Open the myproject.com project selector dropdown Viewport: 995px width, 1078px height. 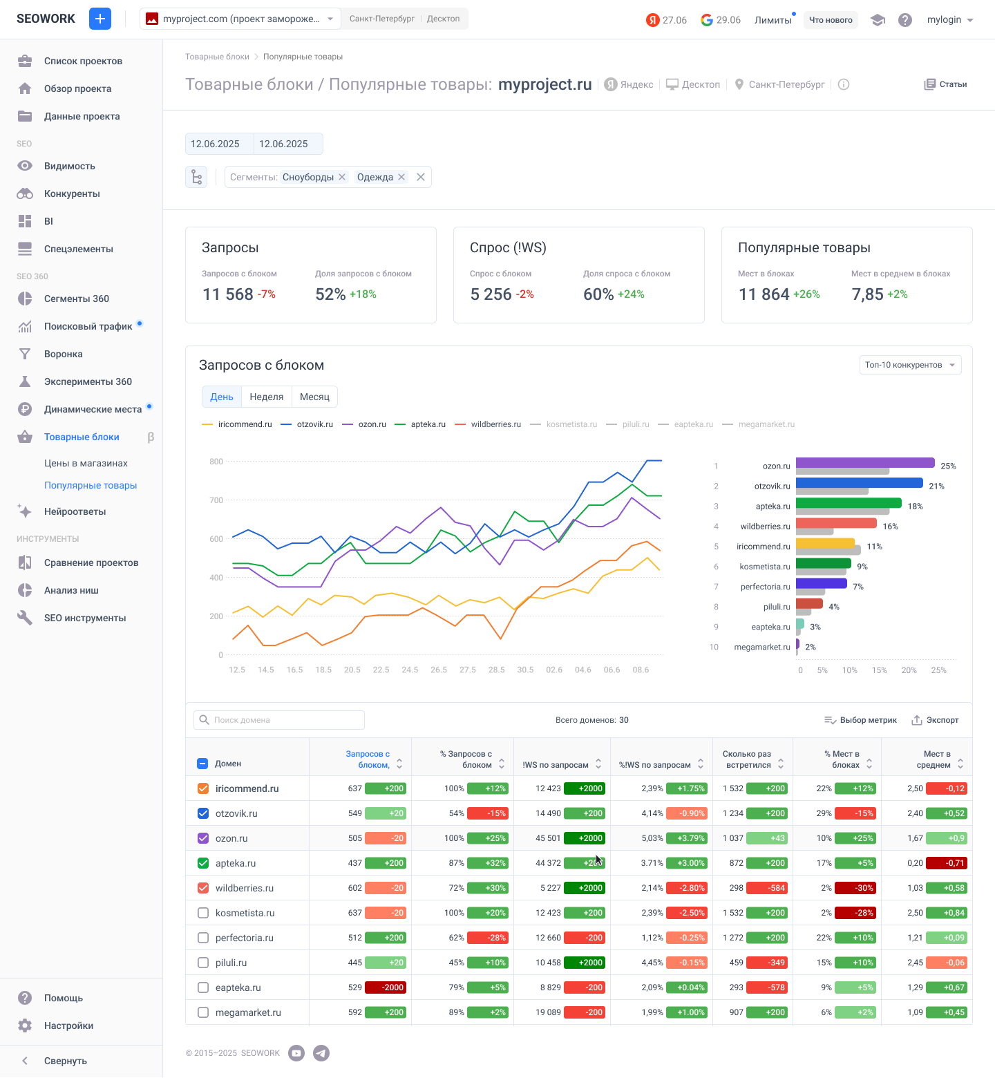point(240,19)
